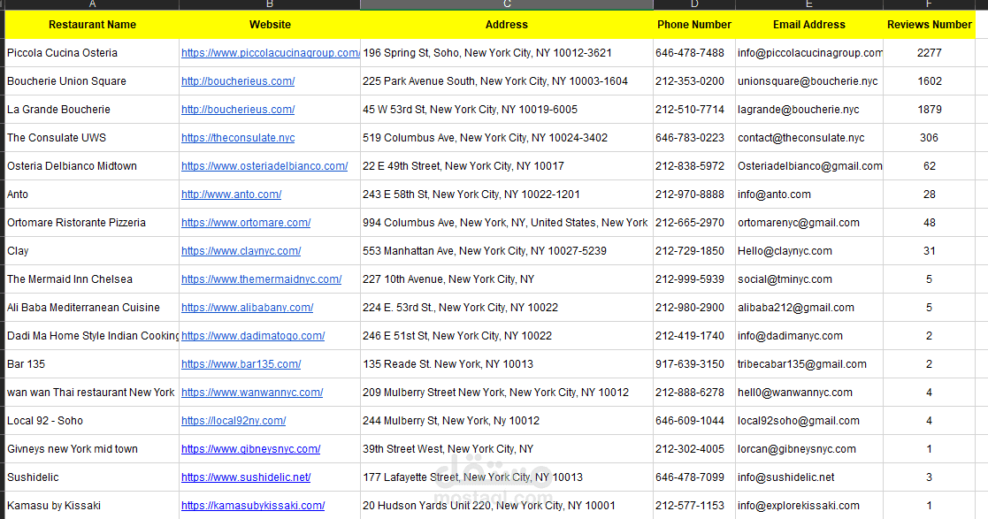This screenshot has width=988, height=519.
Task: Select the Restaurant Name header cell
Action: coord(92,25)
